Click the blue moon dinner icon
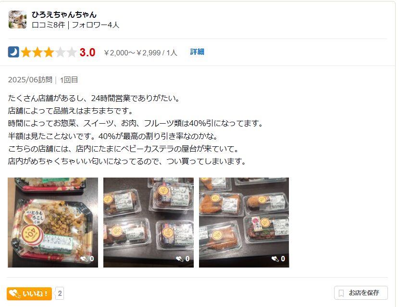The width and height of the screenshot is (399, 307). click(13, 52)
